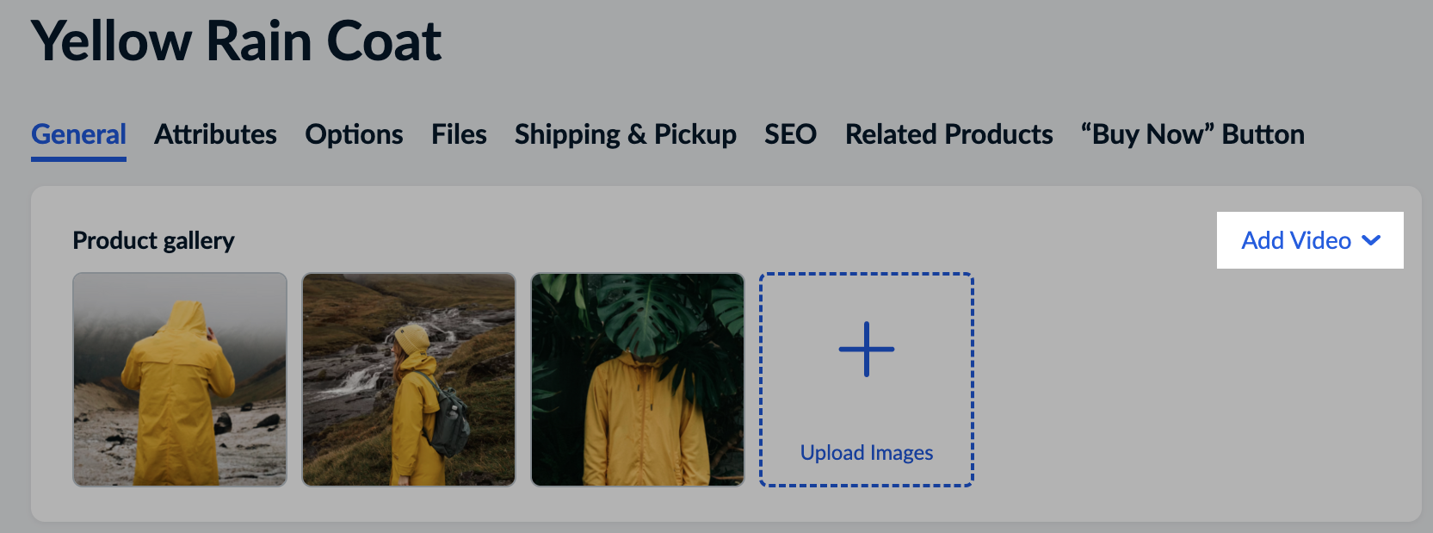Select the first raincoat gallery thumbnail
This screenshot has height=533, width=1433.
coord(179,380)
